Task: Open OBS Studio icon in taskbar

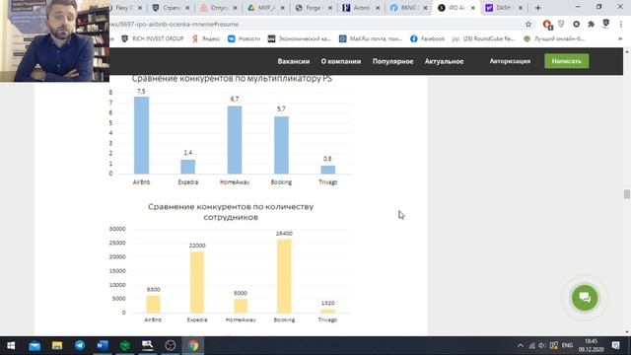Action: (171, 345)
